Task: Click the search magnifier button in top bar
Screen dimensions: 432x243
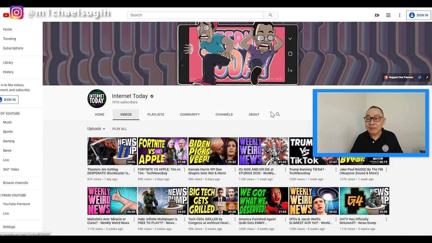Action: click(x=270, y=15)
